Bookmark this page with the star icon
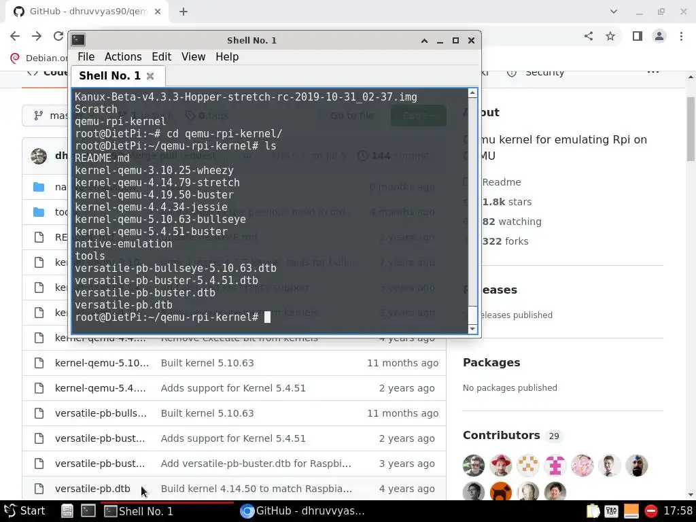 pos(610,36)
